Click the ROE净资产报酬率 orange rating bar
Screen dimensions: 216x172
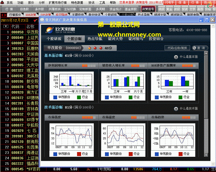click(x=189, y=66)
